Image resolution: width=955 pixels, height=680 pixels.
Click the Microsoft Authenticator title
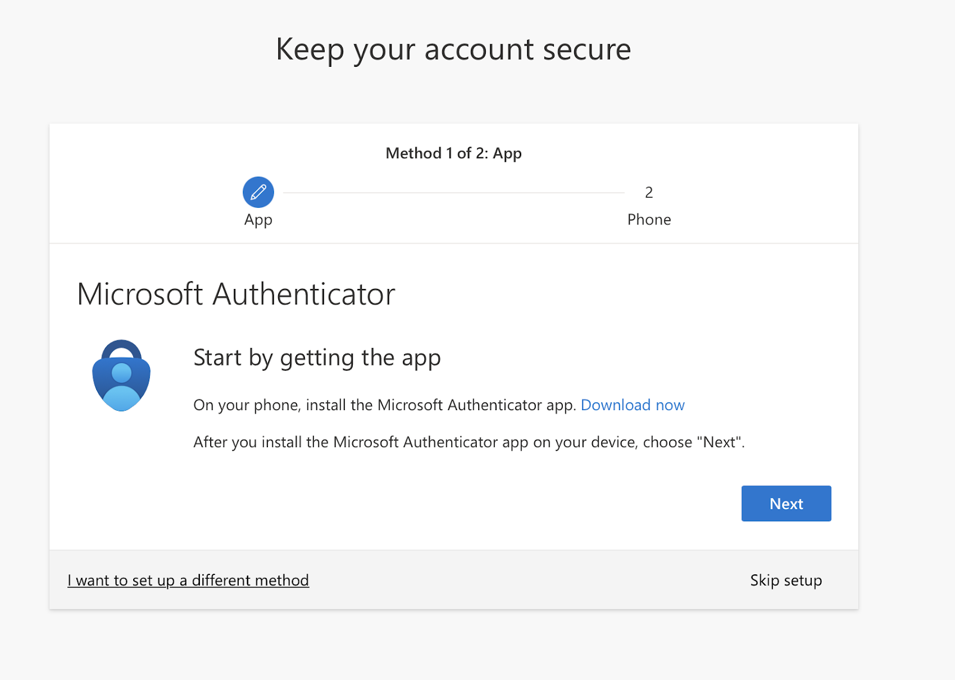236,294
